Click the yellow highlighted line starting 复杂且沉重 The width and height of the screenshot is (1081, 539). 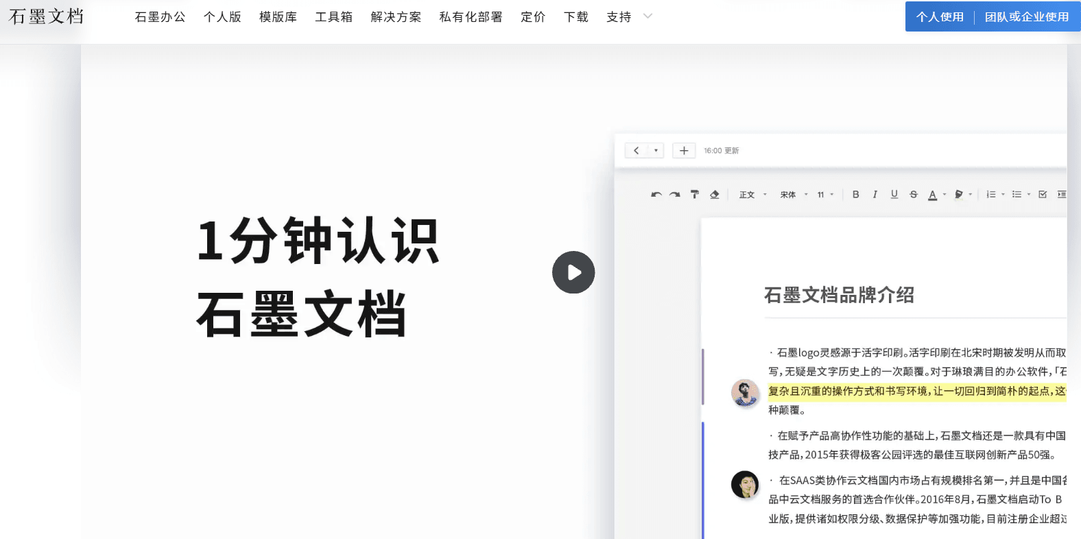click(917, 391)
